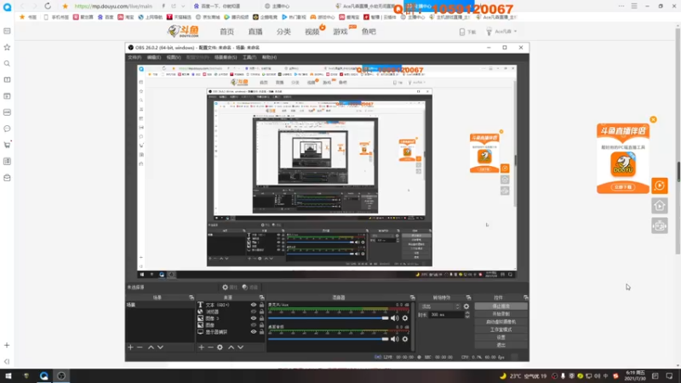The image size is (681, 383).
Task: Mute the 桌面音频 speaker icon
Action: (x=394, y=339)
